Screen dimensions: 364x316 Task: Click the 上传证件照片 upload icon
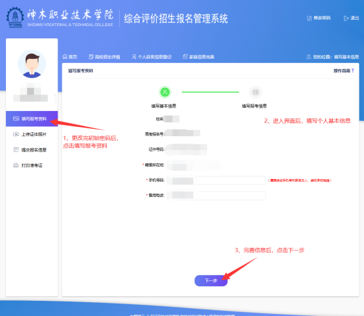16,134
